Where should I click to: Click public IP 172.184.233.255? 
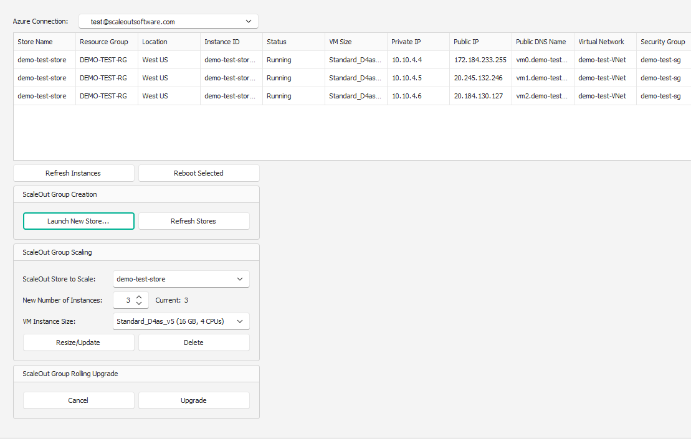(480, 60)
